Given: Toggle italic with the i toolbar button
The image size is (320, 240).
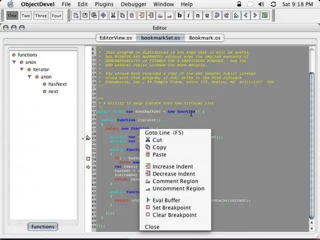Looking at the screenshot, I should (x=188, y=15).
